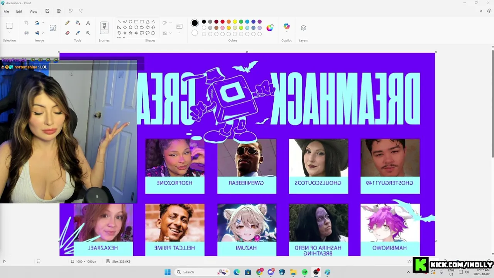Select the Hexagon shape

[x=136, y=27]
